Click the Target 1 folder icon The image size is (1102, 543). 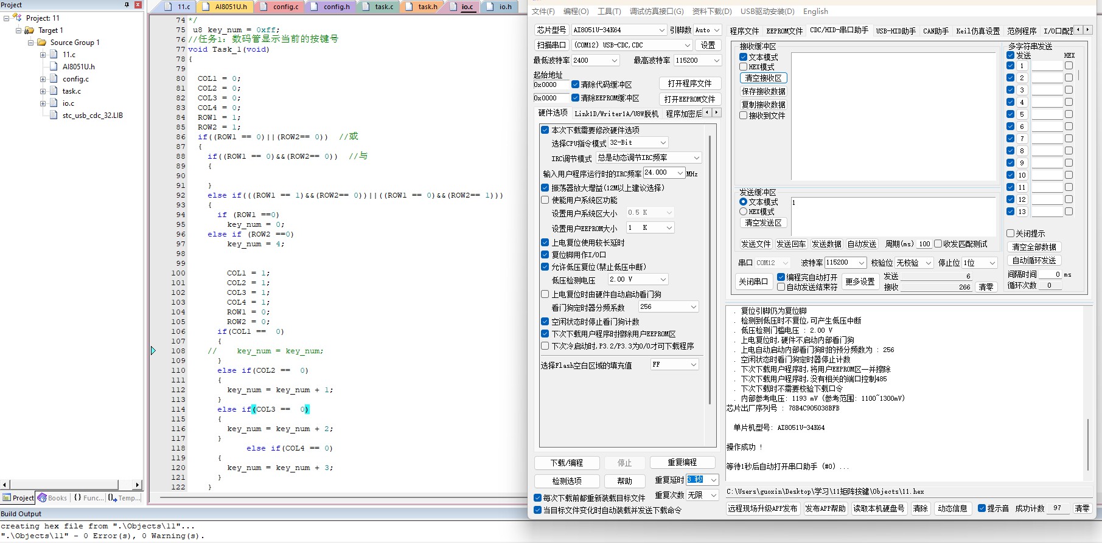pos(29,30)
